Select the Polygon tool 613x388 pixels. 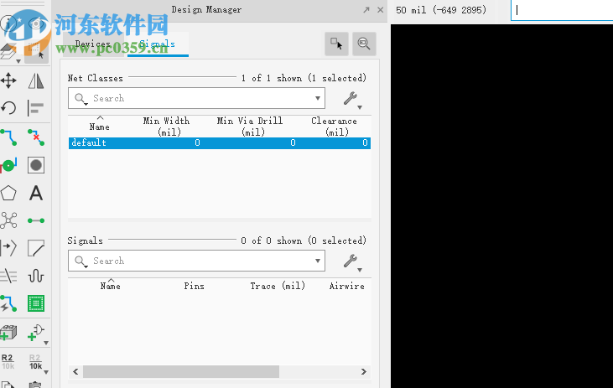coord(8,193)
